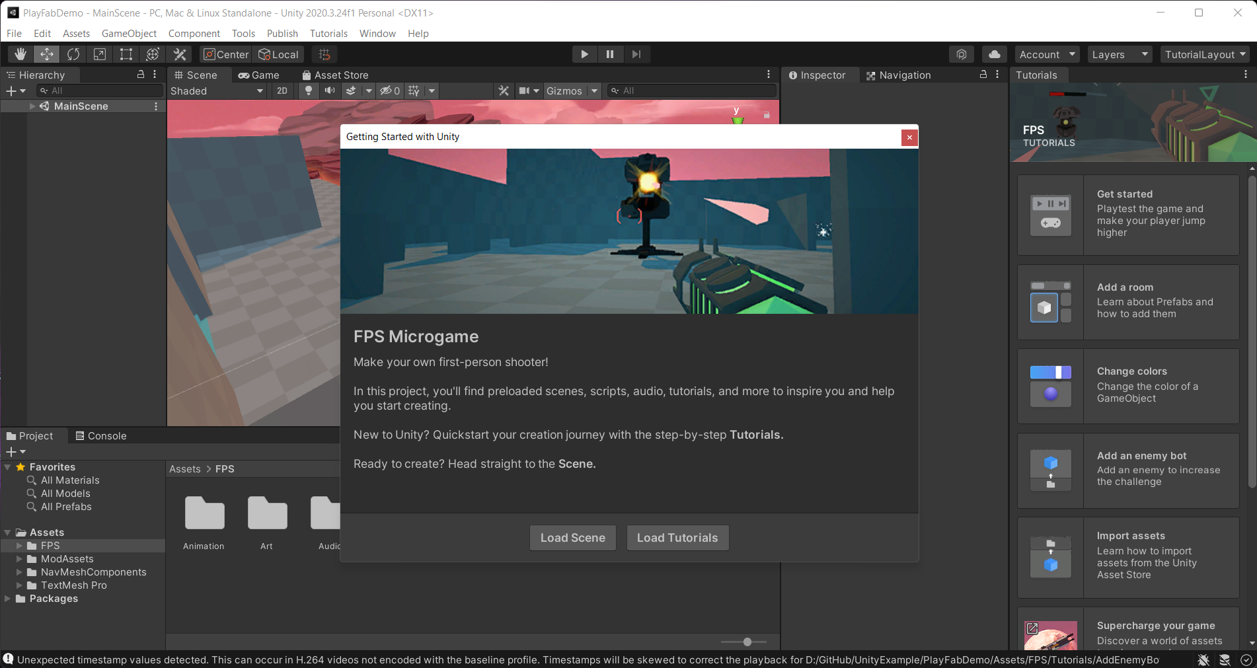This screenshot has height=668, width=1257.
Task: Open Layers dropdown
Action: [x=1120, y=54]
